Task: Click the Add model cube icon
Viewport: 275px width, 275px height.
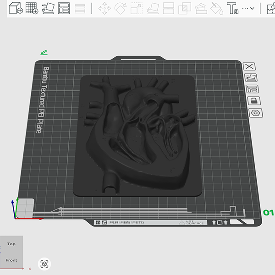Action: tap(16, 8)
